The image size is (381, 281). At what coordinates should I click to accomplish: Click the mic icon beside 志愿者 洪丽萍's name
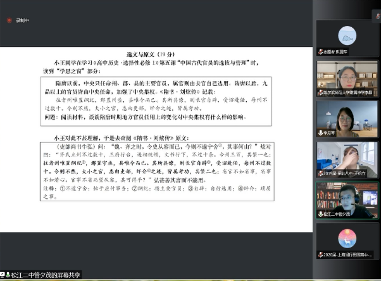(320, 51)
